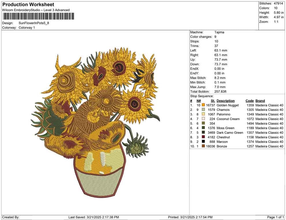
Task: Click the Wilcom EmbroideryStudio subtitle
Action: [x=36, y=10]
